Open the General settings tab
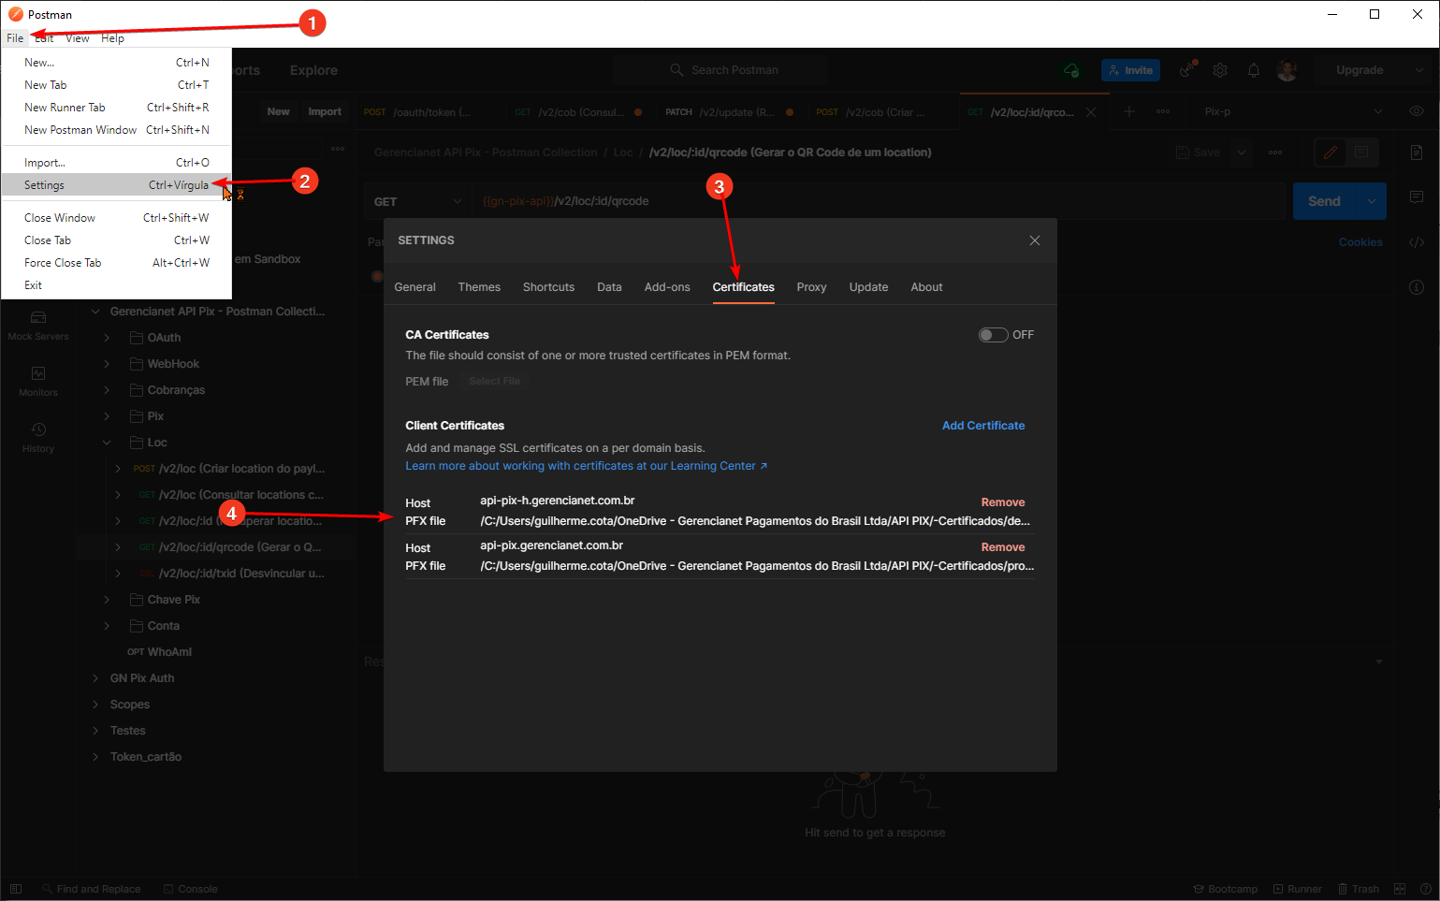The width and height of the screenshot is (1440, 901). pos(415,287)
